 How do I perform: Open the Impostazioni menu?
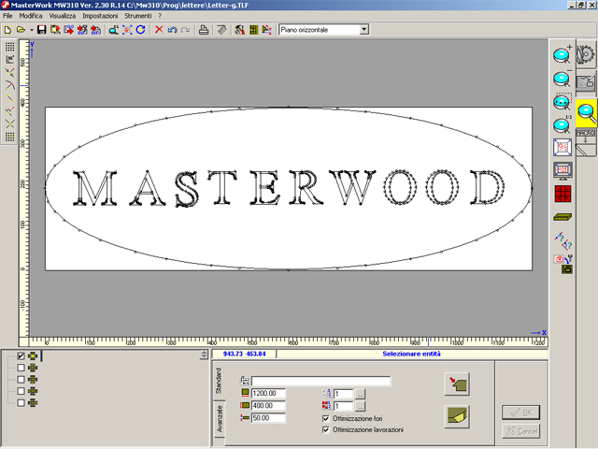(100, 16)
